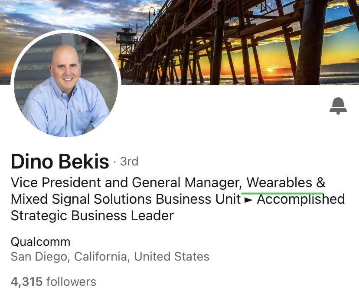The image size is (359, 291).
Task: Click "Accomplished" in the headline
Action: [x=301, y=199]
